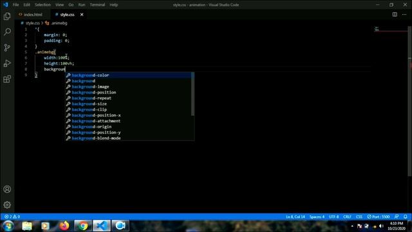Viewport: 412px width, 232px height.
Task: Choose background-image suggestion
Action: tap(128, 87)
